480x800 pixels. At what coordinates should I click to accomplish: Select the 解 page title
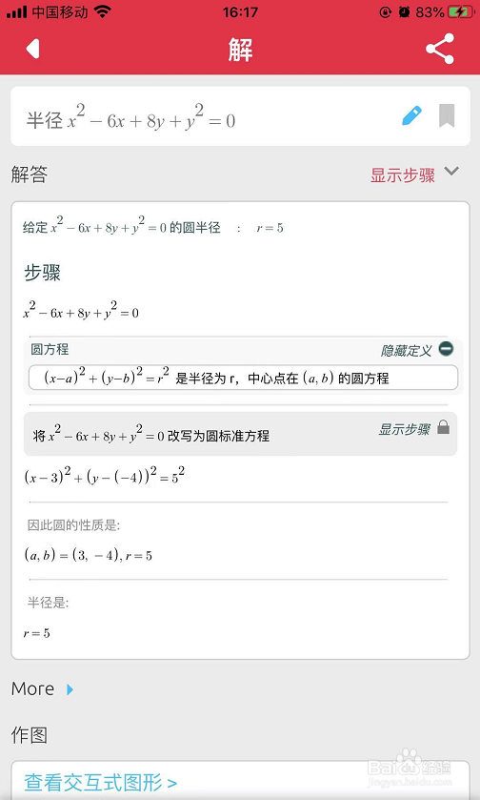point(240,50)
